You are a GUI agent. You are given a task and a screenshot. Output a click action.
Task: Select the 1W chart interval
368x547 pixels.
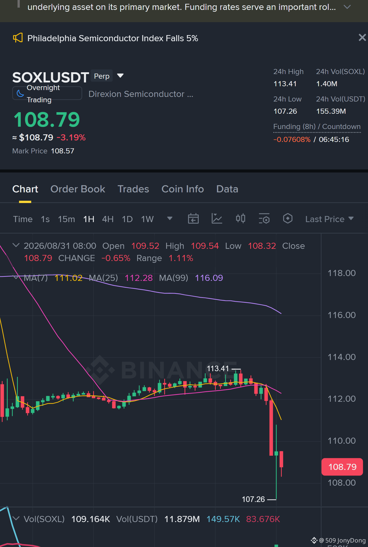click(x=147, y=219)
